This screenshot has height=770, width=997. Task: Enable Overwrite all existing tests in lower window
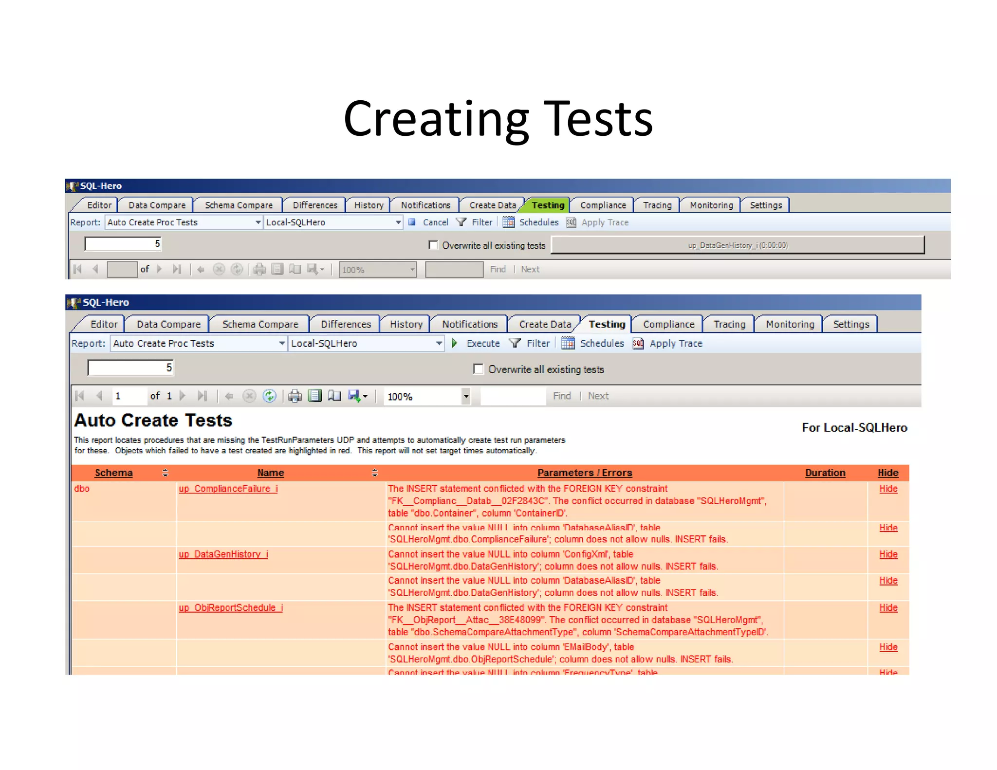479,369
